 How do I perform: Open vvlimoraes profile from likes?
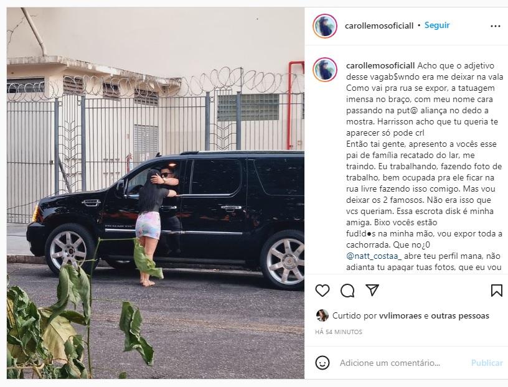click(x=400, y=315)
